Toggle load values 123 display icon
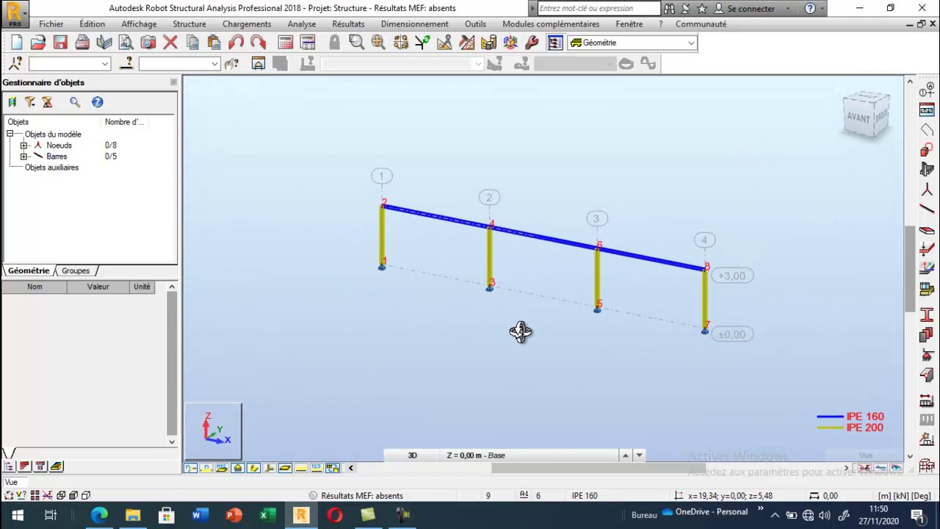 coord(317,468)
